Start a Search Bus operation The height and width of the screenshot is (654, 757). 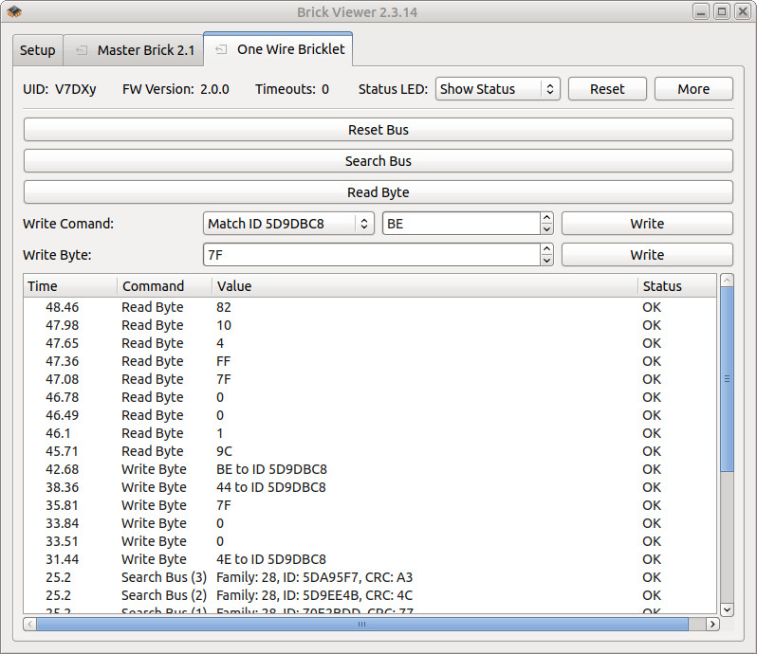(x=378, y=161)
